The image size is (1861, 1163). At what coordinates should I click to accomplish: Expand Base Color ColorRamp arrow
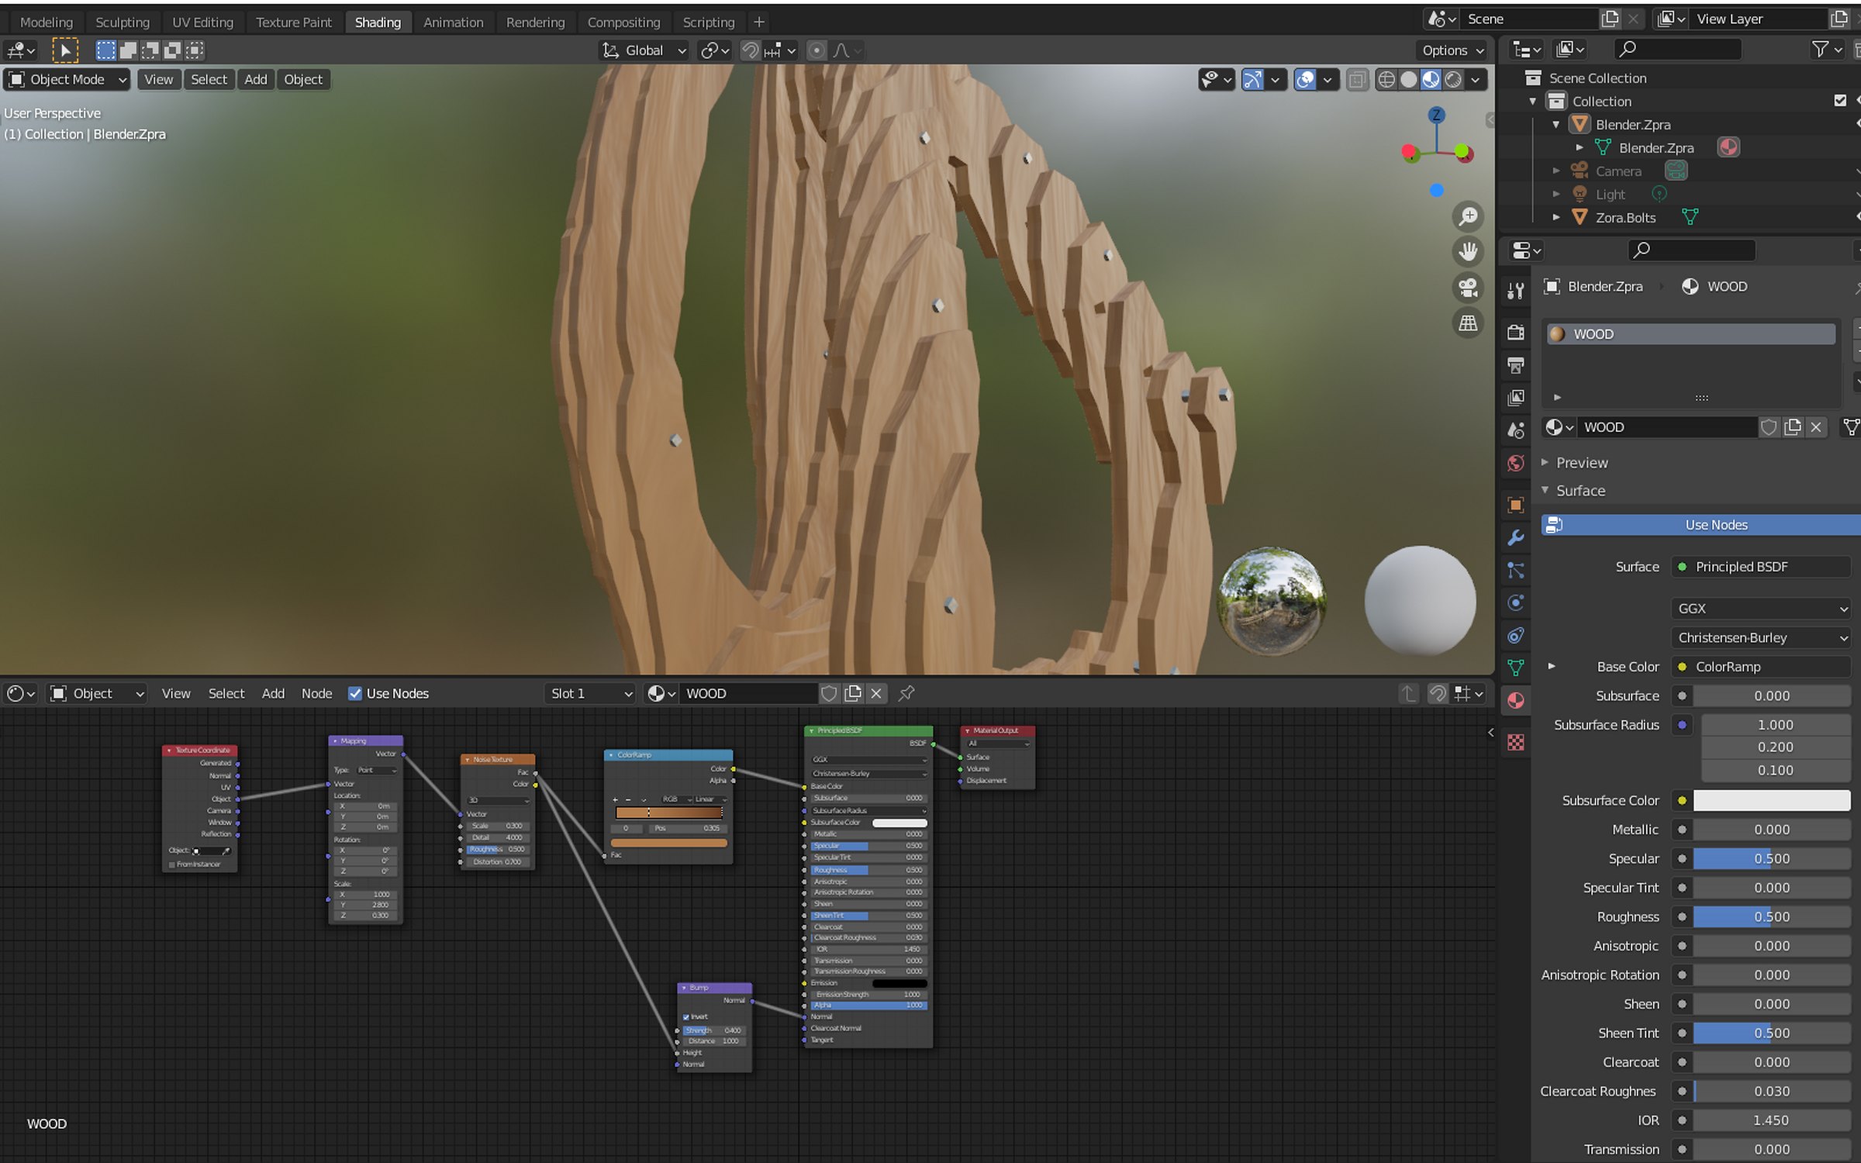[x=1552, y=666]
